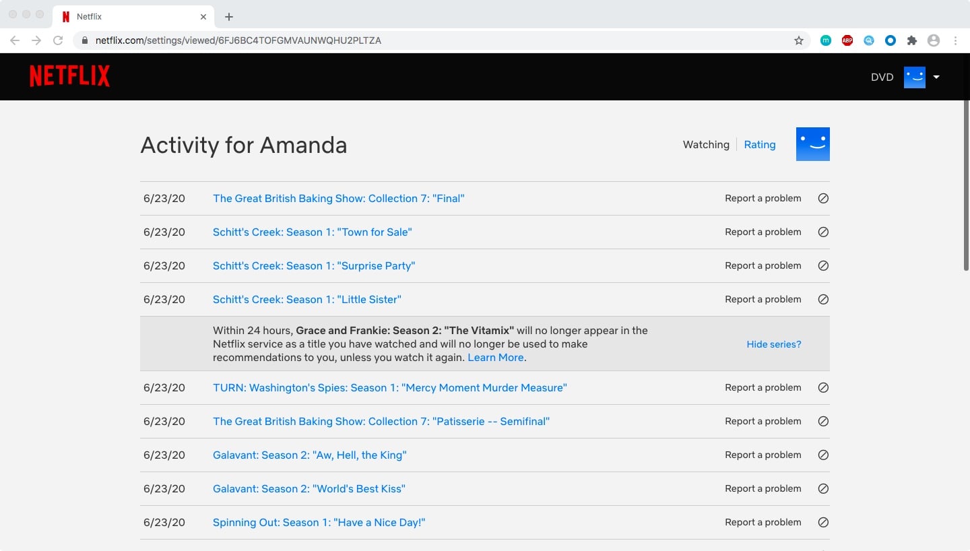970x551 pixels.
Task: Open the light blue chat extension
Action: click(x=869, y=40)
